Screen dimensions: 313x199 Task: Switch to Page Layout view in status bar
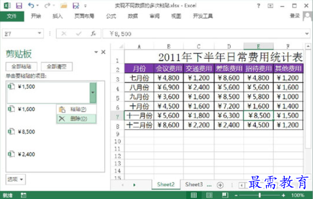coord(209,195)
